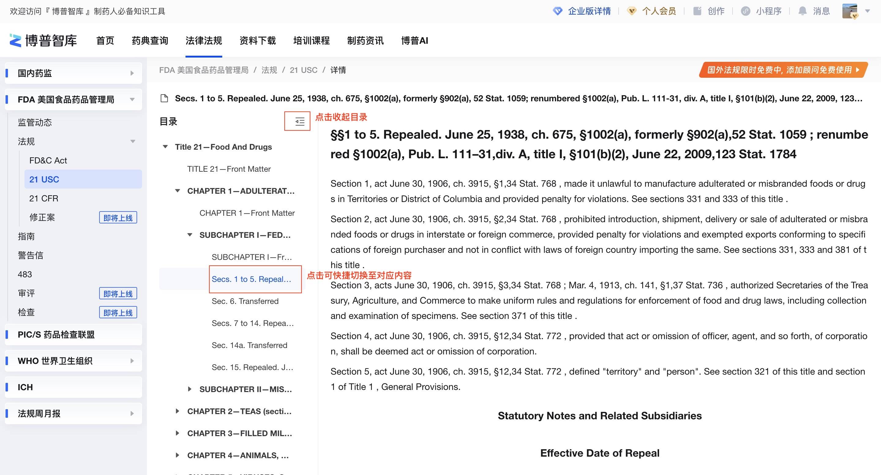881x475 pixels.
Task: Click FDA 美国食品药品管理局 breadcrumb
Action: point(204,70)
